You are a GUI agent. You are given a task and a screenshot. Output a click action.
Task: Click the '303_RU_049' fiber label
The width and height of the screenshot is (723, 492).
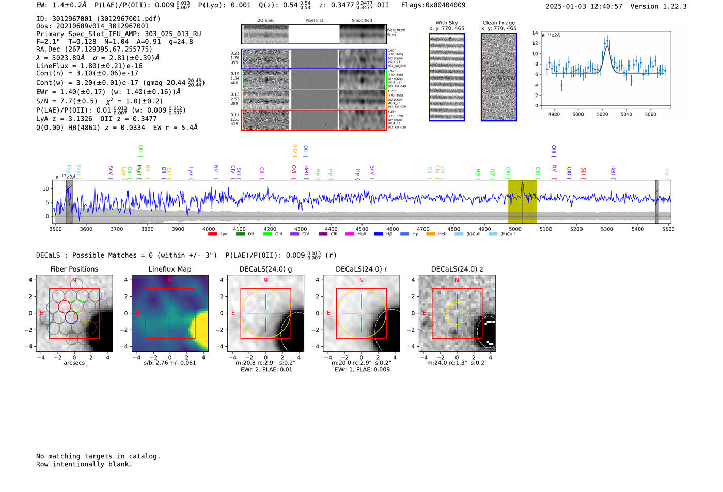pyautogui.click(x=397, y=86)
